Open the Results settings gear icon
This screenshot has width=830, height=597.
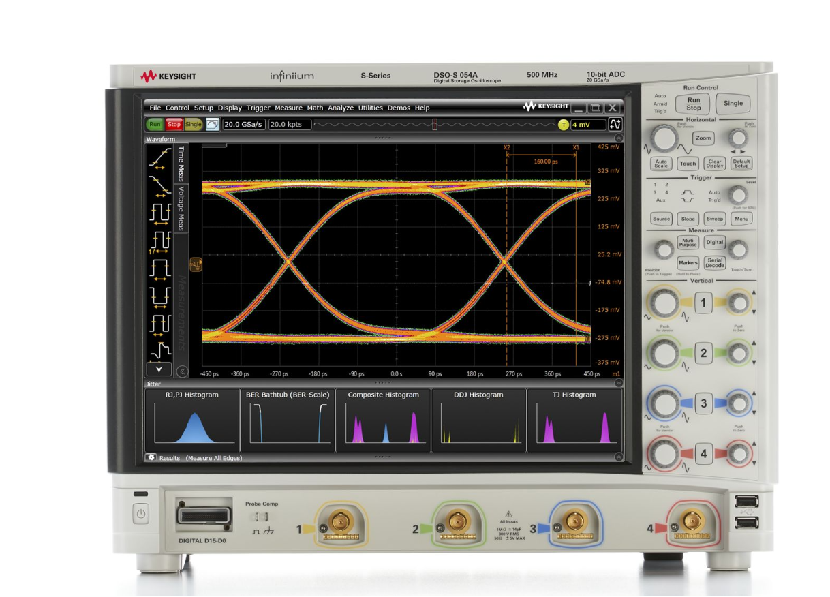151,458
